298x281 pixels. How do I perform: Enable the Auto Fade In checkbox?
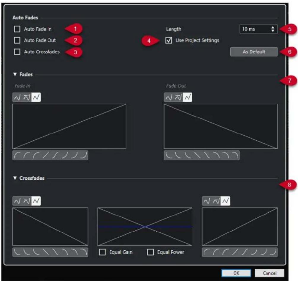point(17,29)
